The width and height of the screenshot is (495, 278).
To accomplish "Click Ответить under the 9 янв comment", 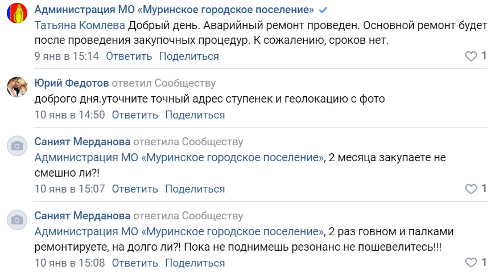I will point(129,56).
